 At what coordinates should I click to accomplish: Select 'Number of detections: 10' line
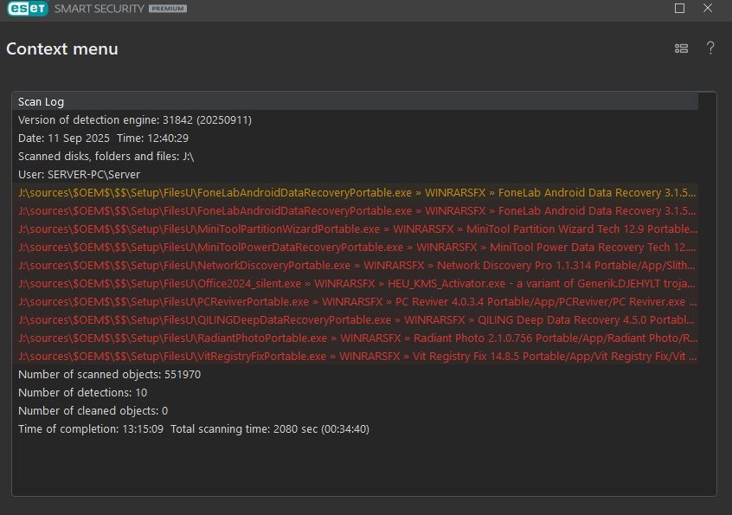[x=356, y=393]
